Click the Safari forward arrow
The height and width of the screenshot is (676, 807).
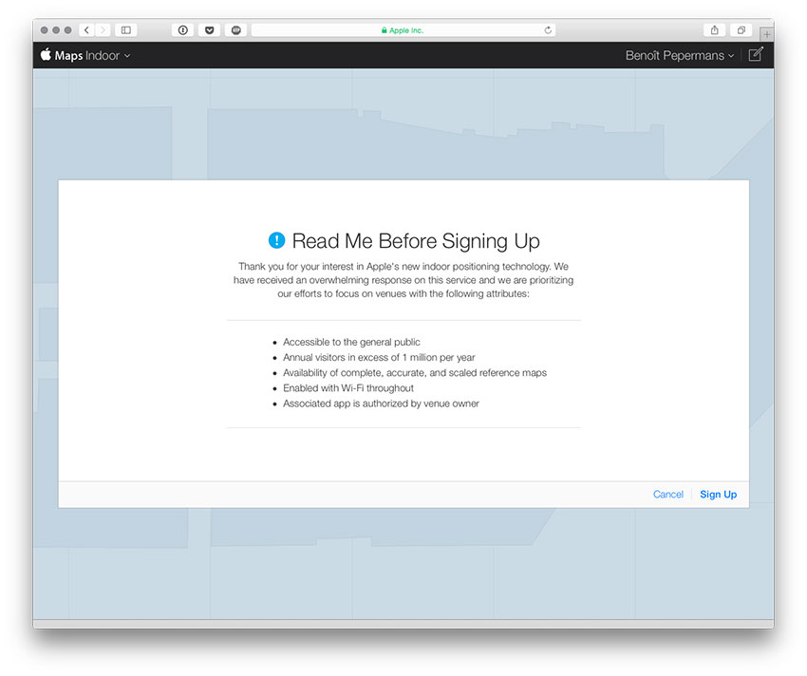(x=103, y=30)
